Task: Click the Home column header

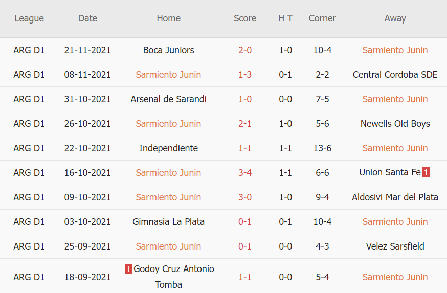Action: tap(168, 18)
